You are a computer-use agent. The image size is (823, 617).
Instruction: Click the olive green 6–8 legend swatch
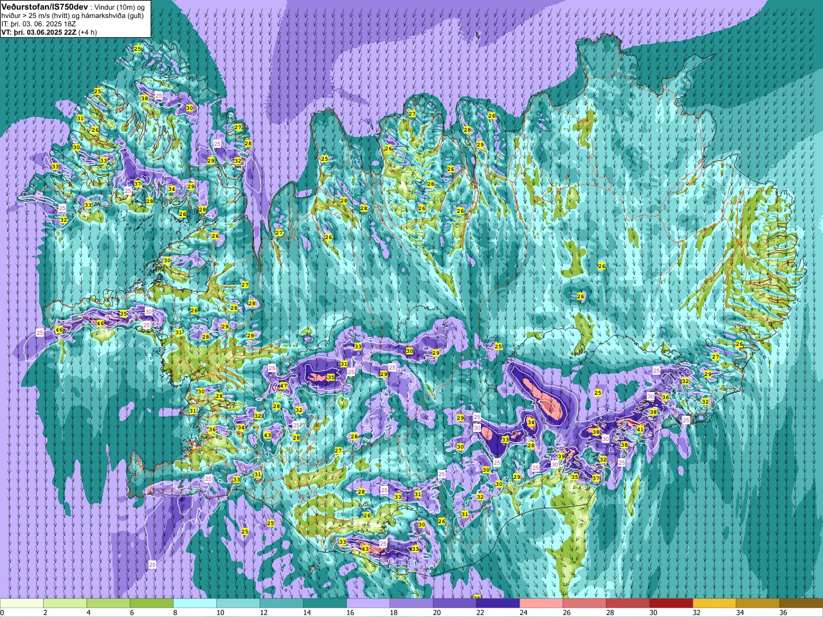point(152,604)
